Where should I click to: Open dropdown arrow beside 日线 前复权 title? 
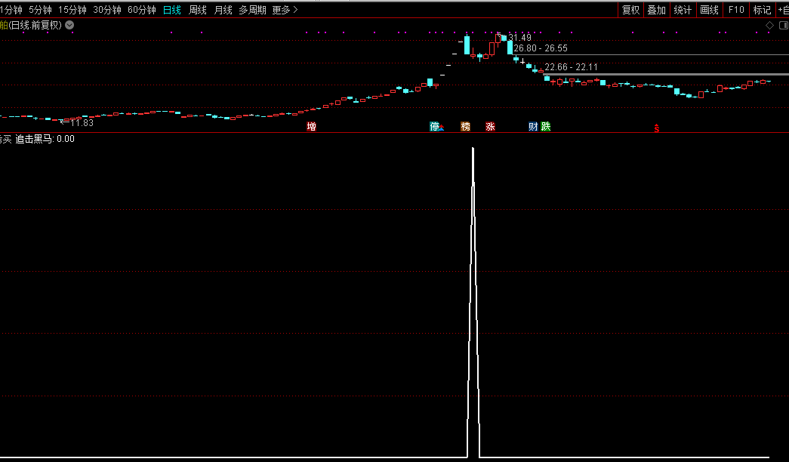point(69,25)
